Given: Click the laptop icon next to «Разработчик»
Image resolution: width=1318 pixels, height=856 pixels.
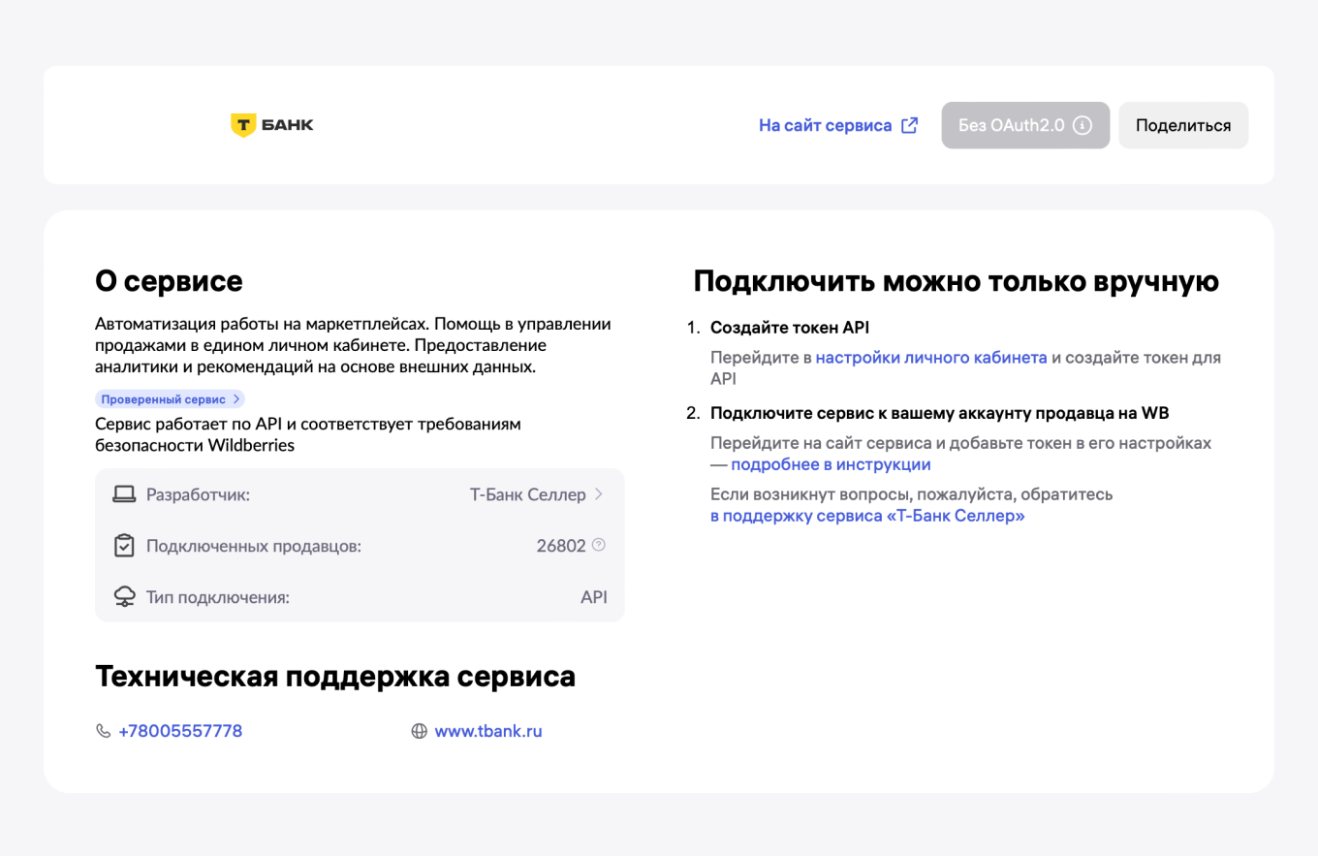Looking at the screenshot, I should click(x=123, y=493).
